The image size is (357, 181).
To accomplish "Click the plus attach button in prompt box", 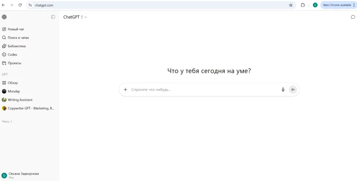I will 125,90.
